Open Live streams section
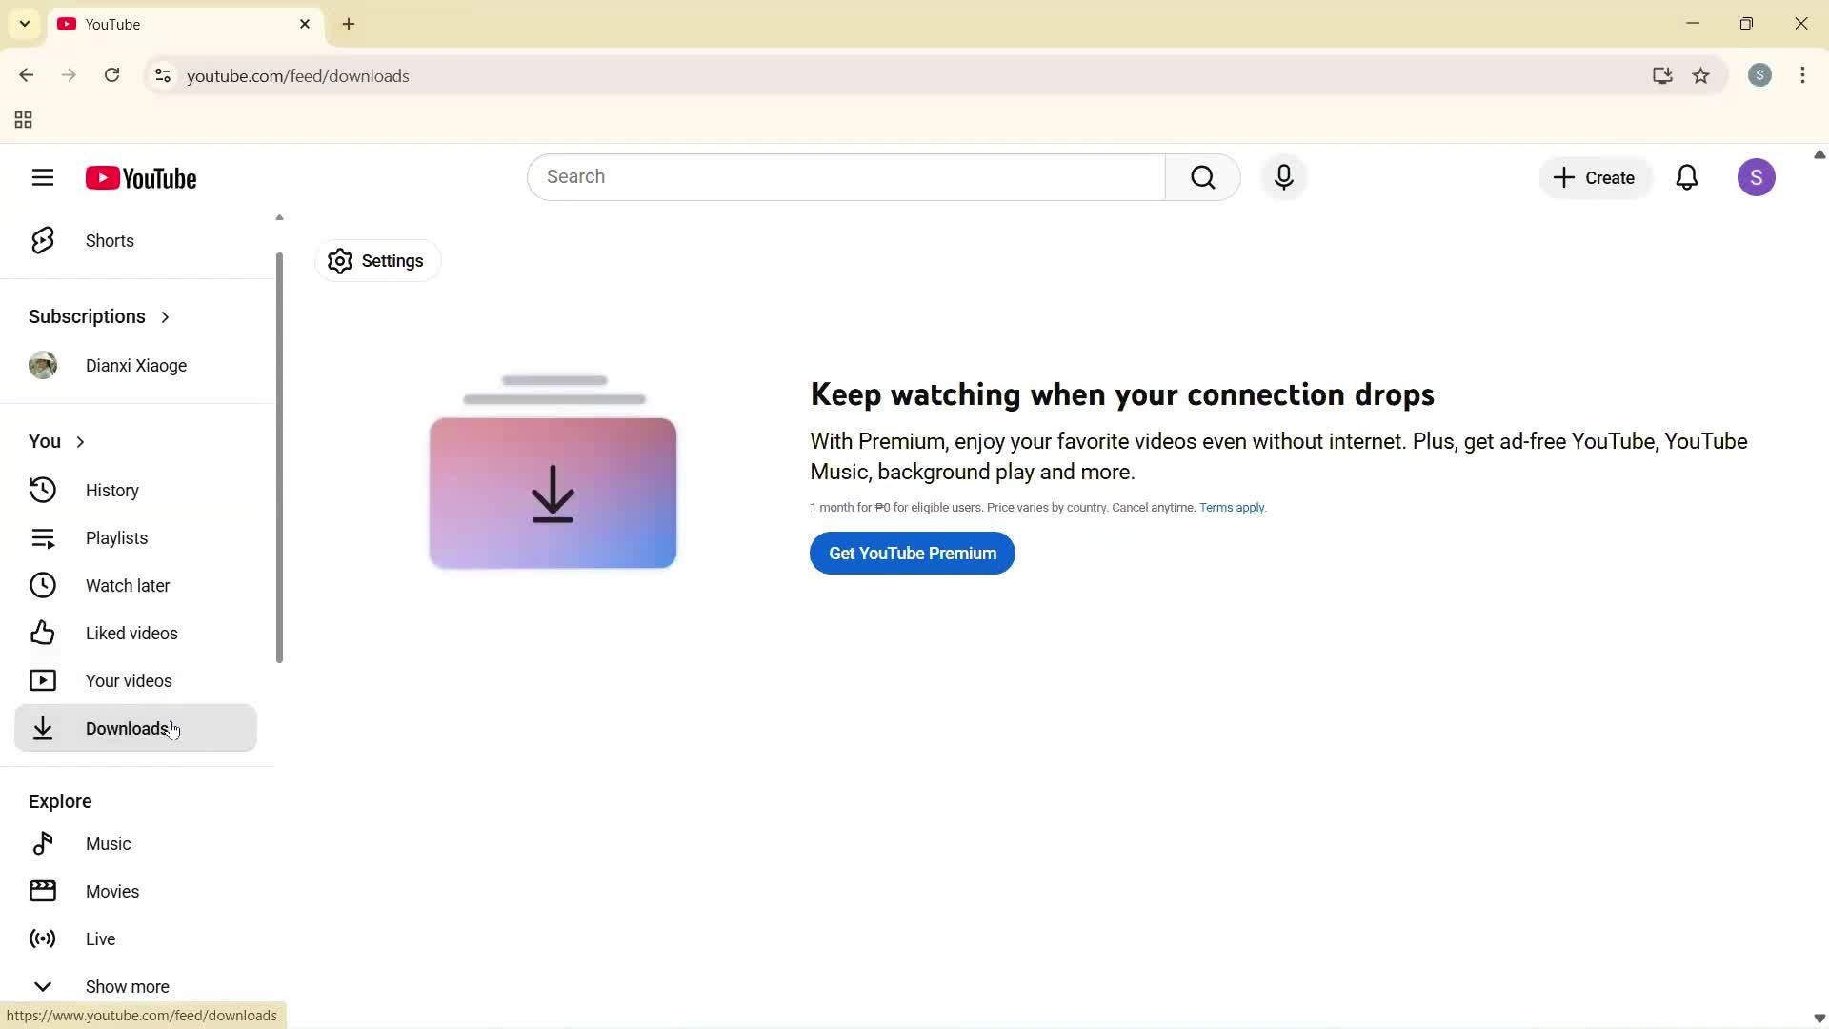1829x1029 pixels. [x=100, y=938]
